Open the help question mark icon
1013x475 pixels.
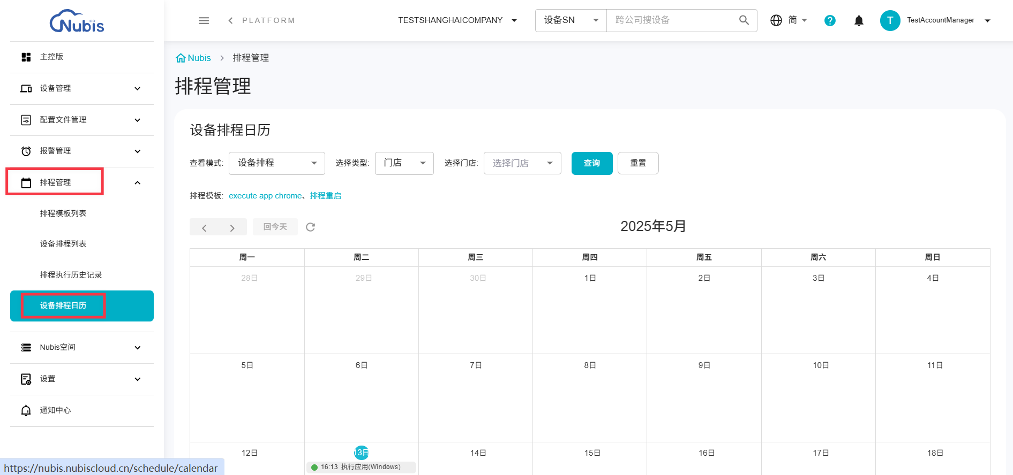click(x=830, y=20)
